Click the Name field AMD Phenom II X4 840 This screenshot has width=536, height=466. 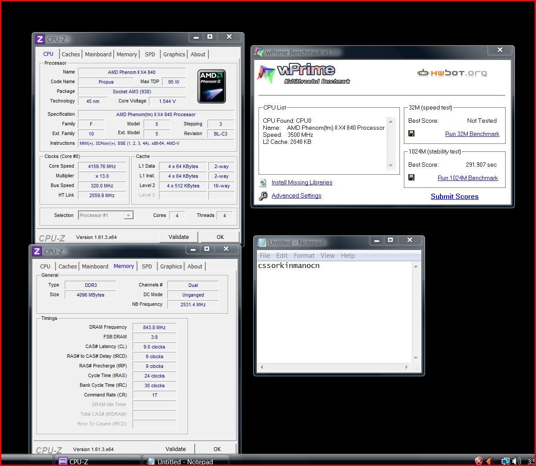coord(132,72)
